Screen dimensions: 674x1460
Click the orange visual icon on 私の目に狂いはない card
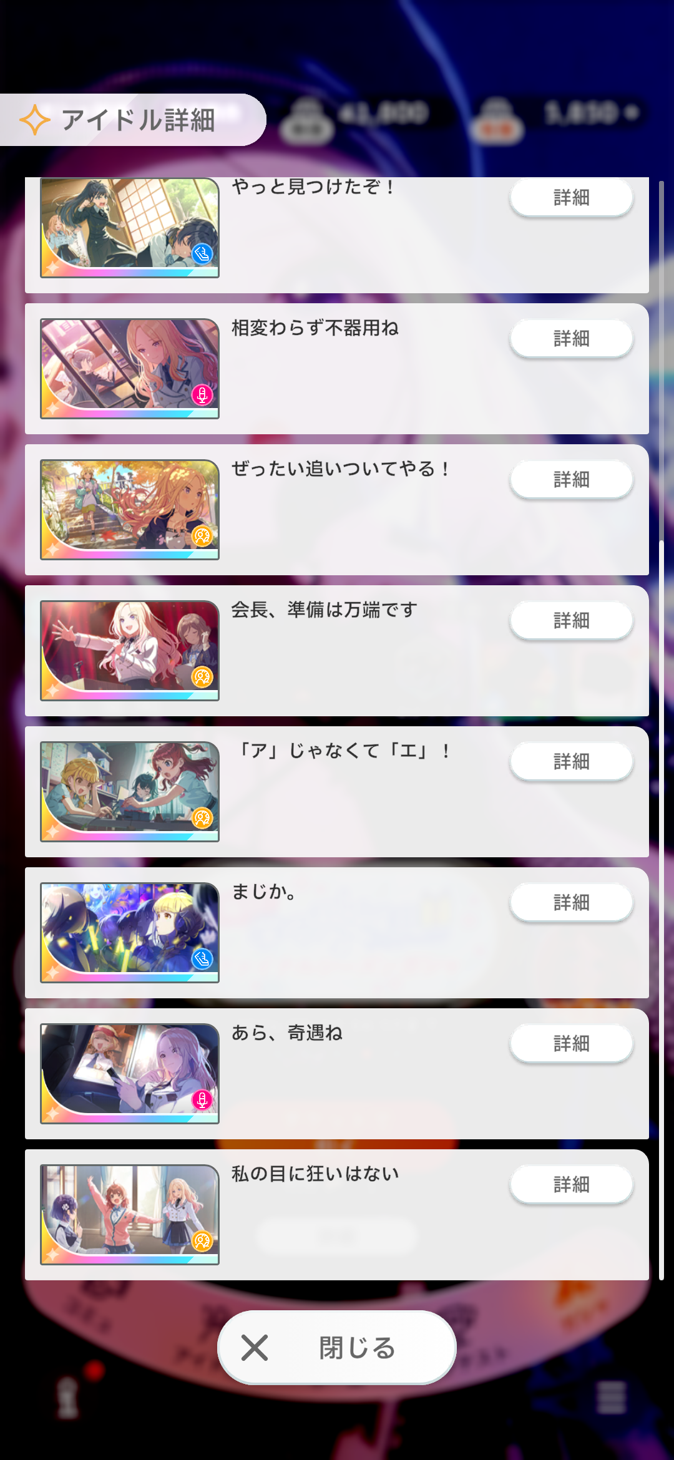click(x=202, y=1241)
